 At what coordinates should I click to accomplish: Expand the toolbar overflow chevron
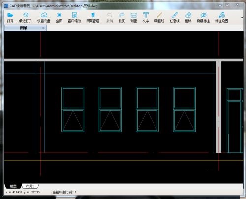coord(241,17)
